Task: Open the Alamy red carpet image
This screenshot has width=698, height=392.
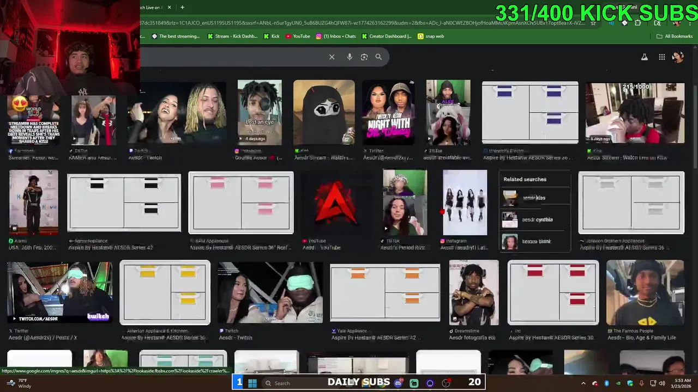Action: point(33,203)
